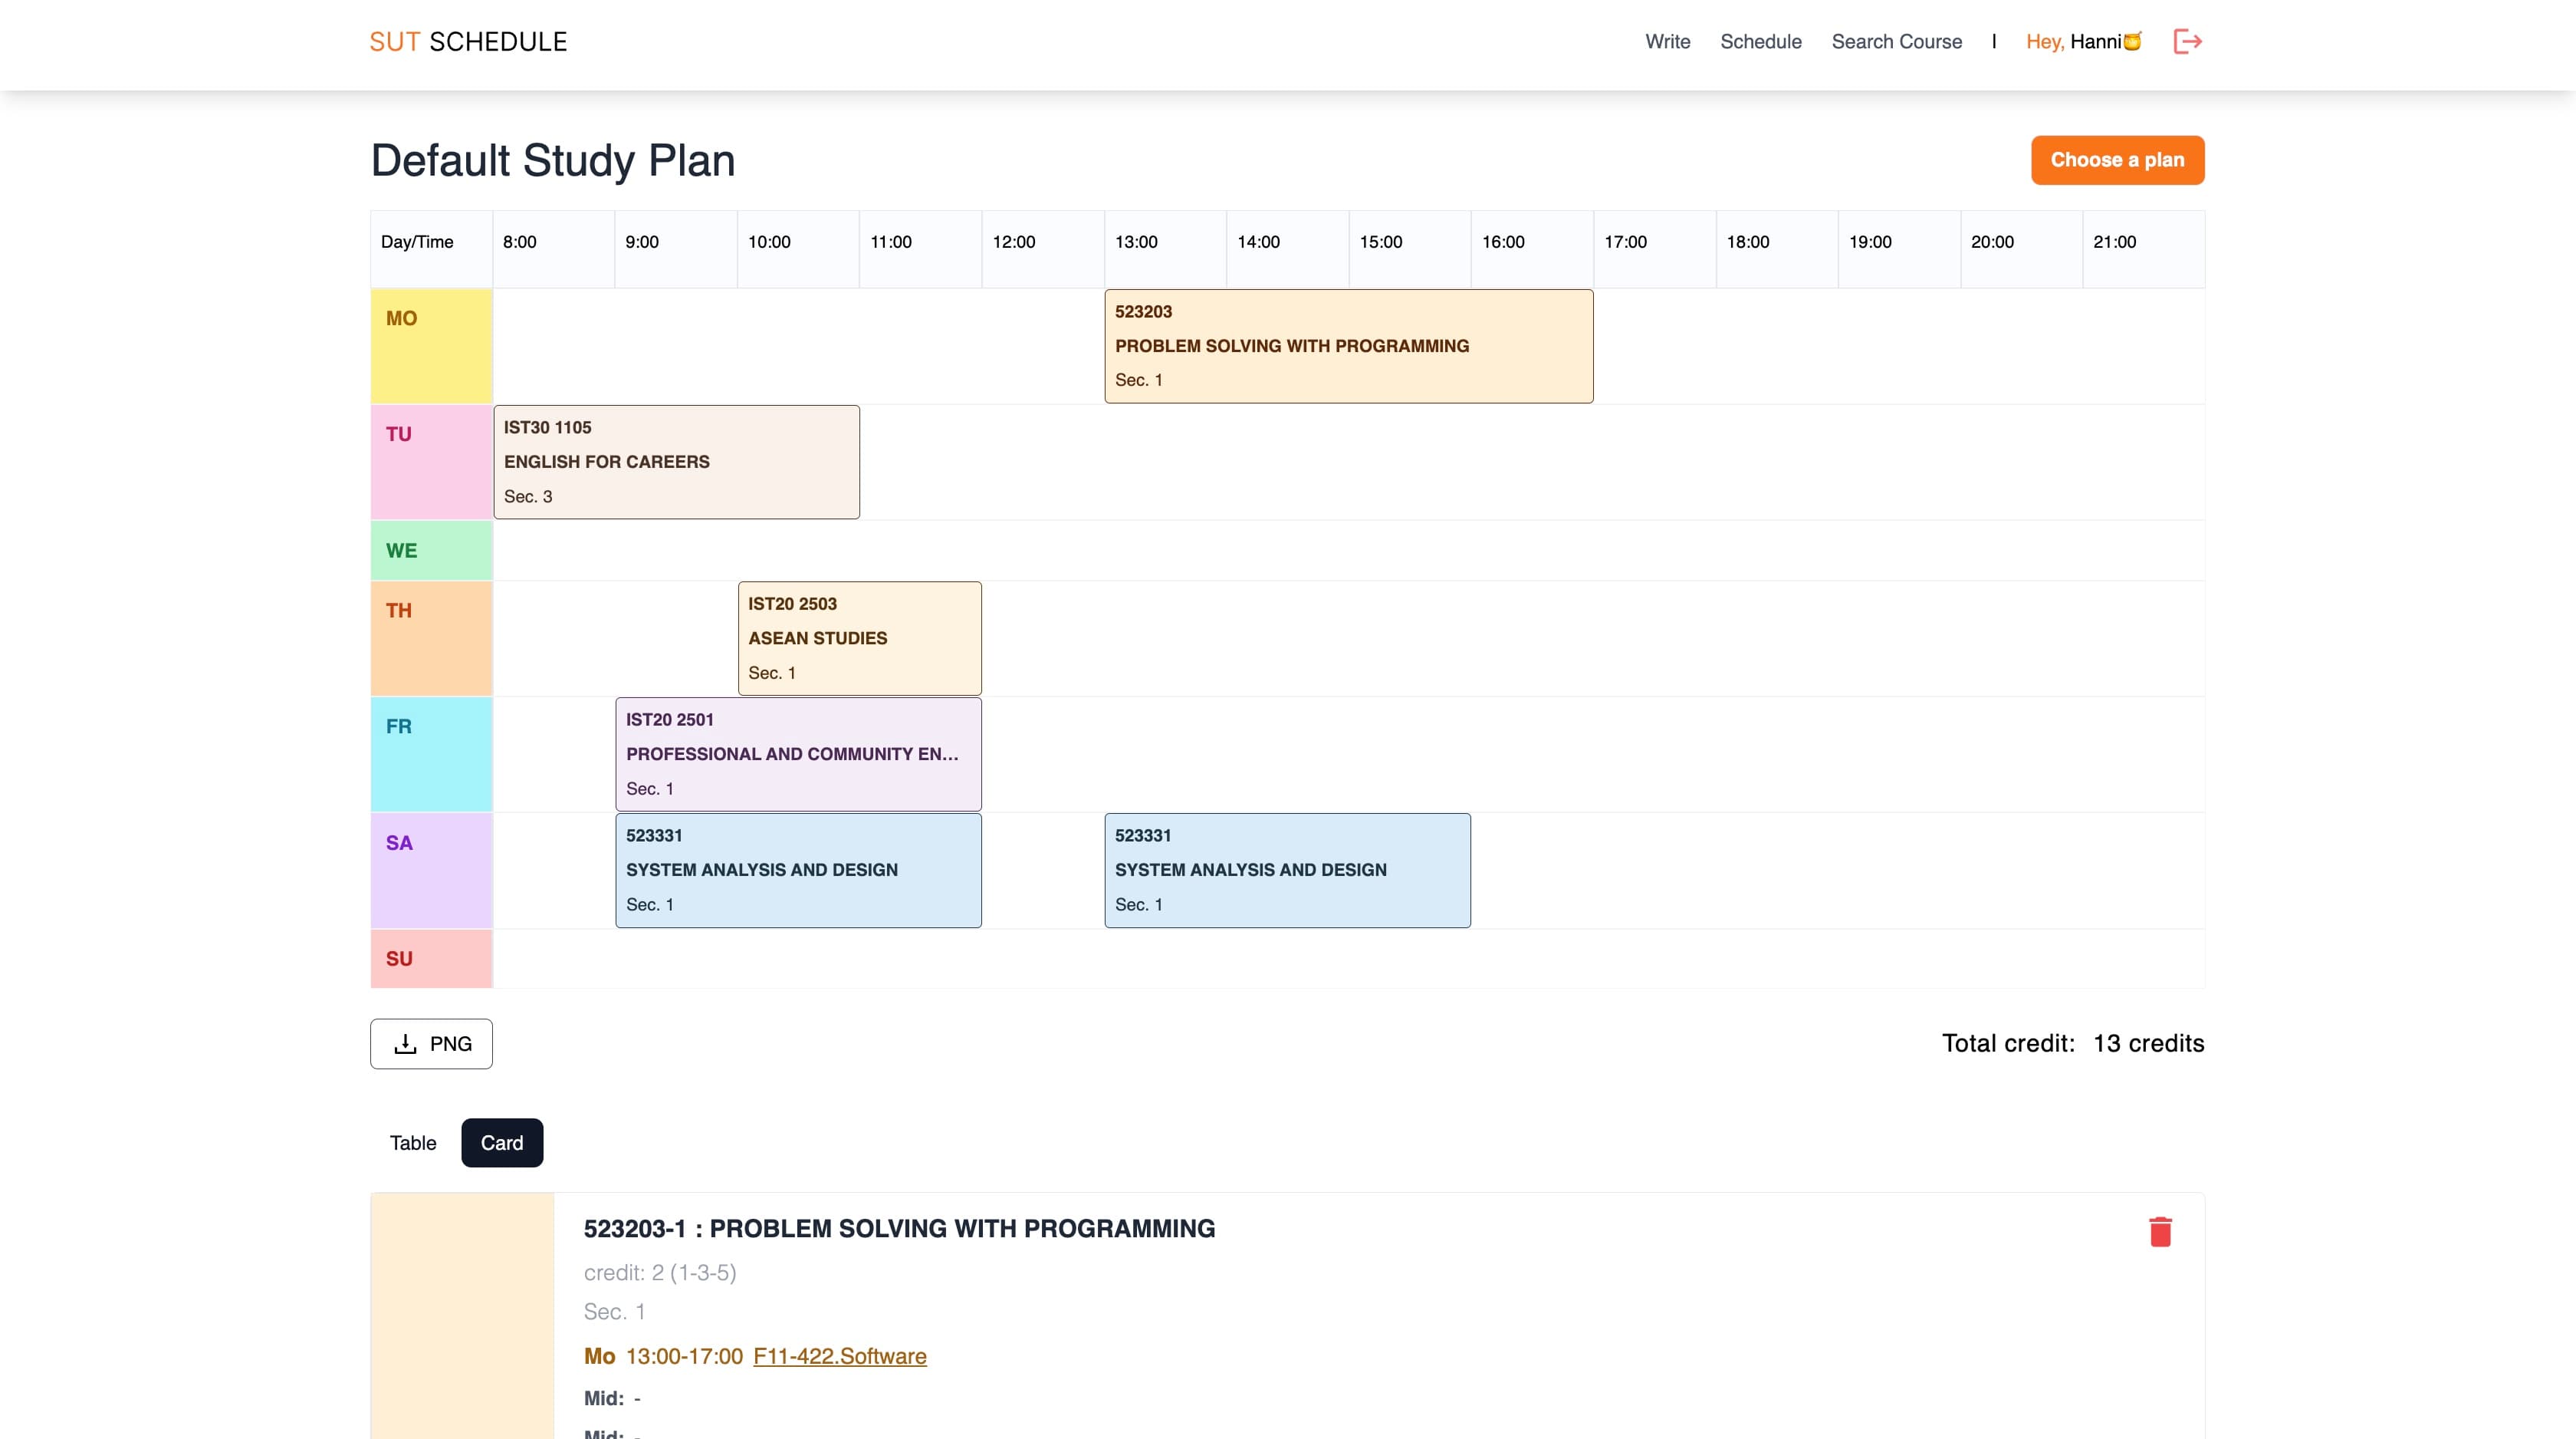2576x1439 pixels.
Task: Click Saturday morning System Analysis and Design block
Action: [798, 871]
